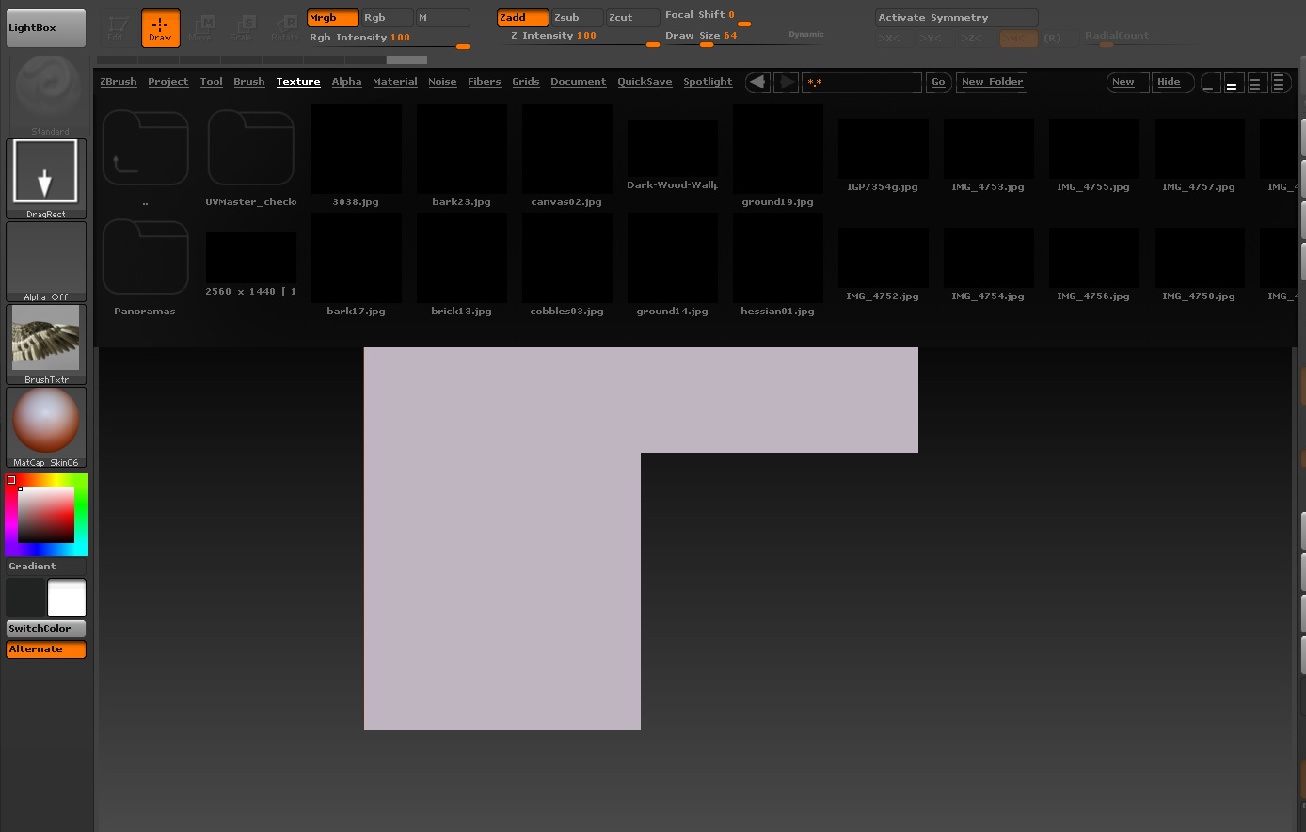This screenshot has height=832, width=1306.
Task: Activate the Scale mode icon
Action: tap(244, 27)
